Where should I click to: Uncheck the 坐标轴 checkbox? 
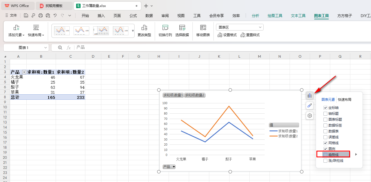pos(325,108)
